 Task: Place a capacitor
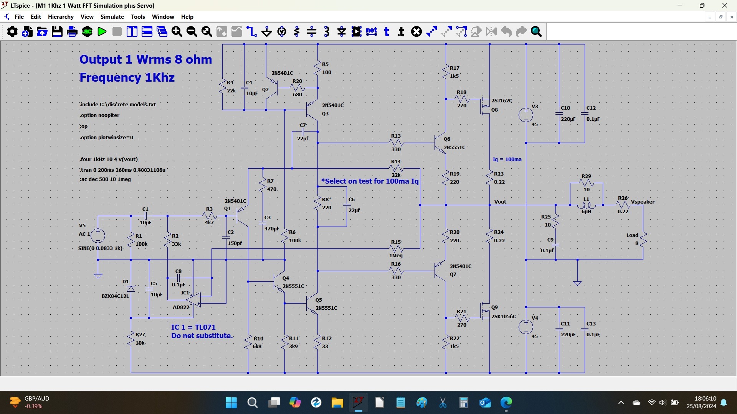point(312,31)
